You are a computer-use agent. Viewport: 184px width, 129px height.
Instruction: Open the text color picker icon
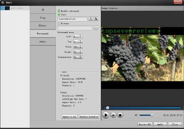pyautogui.click(x=96, y=19)
